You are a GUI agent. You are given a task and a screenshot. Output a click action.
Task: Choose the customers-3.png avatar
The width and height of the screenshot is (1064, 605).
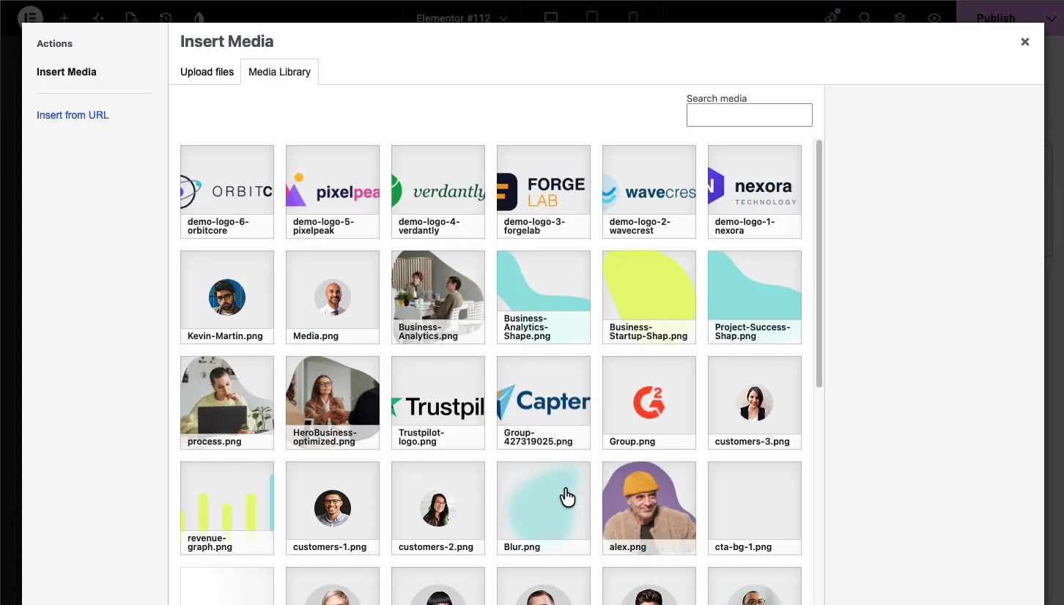click(x=755, y=403)
